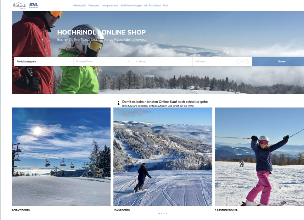The height and width of the screenshot is (220, 304).
Task: Expand the Produktkategorie dropdown
Action: click(44, 61)
